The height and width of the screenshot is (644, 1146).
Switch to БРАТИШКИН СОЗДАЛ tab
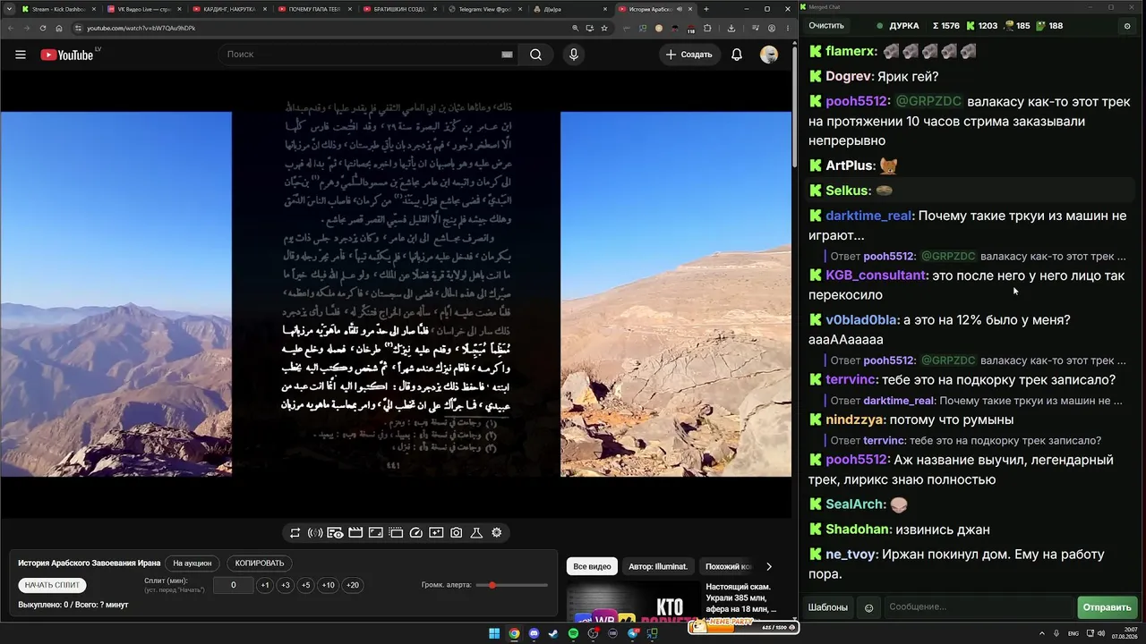tap(398, 9)
